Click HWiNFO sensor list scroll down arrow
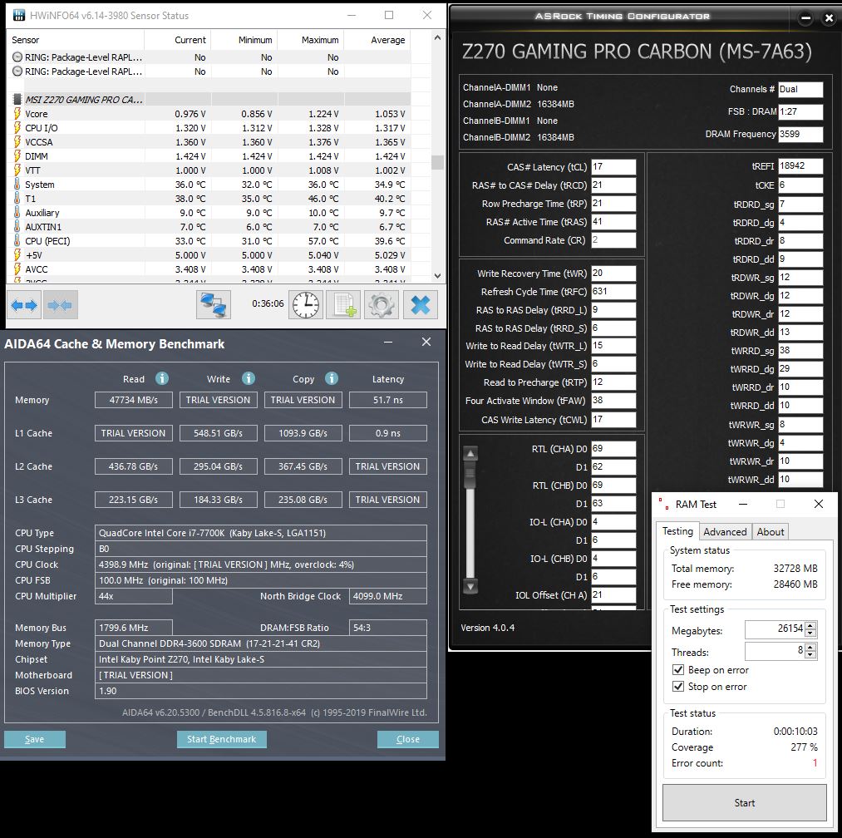842x838 pixels. pos(437,275)
